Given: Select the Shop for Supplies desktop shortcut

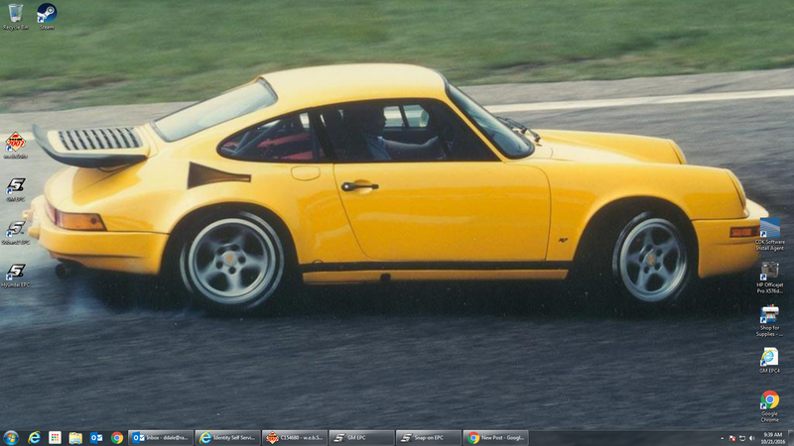Looking at the screenshot, I should tap(770, 320).
